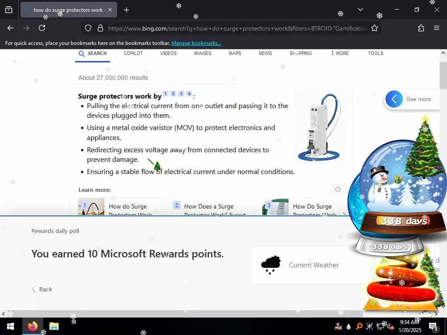Open the TOOLS search filter
This screenshot has height=335, width=447.
point(375,53)
